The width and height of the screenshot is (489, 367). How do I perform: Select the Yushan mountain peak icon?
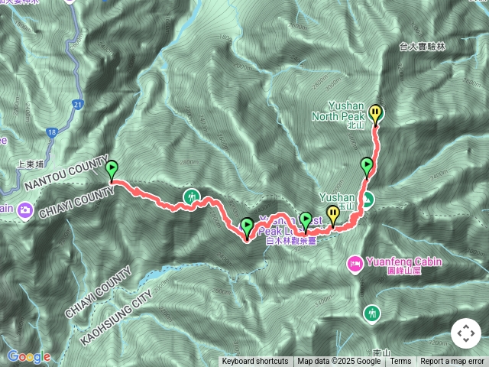point(368,199)
